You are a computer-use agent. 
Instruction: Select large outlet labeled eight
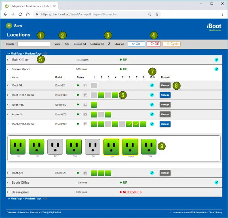pyautogui.click(x=149, y=147)
